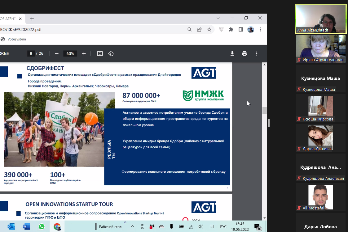348x232 pixels.
Task: Select Кудряшова Анастасия's participant tile
Action: 320,168
